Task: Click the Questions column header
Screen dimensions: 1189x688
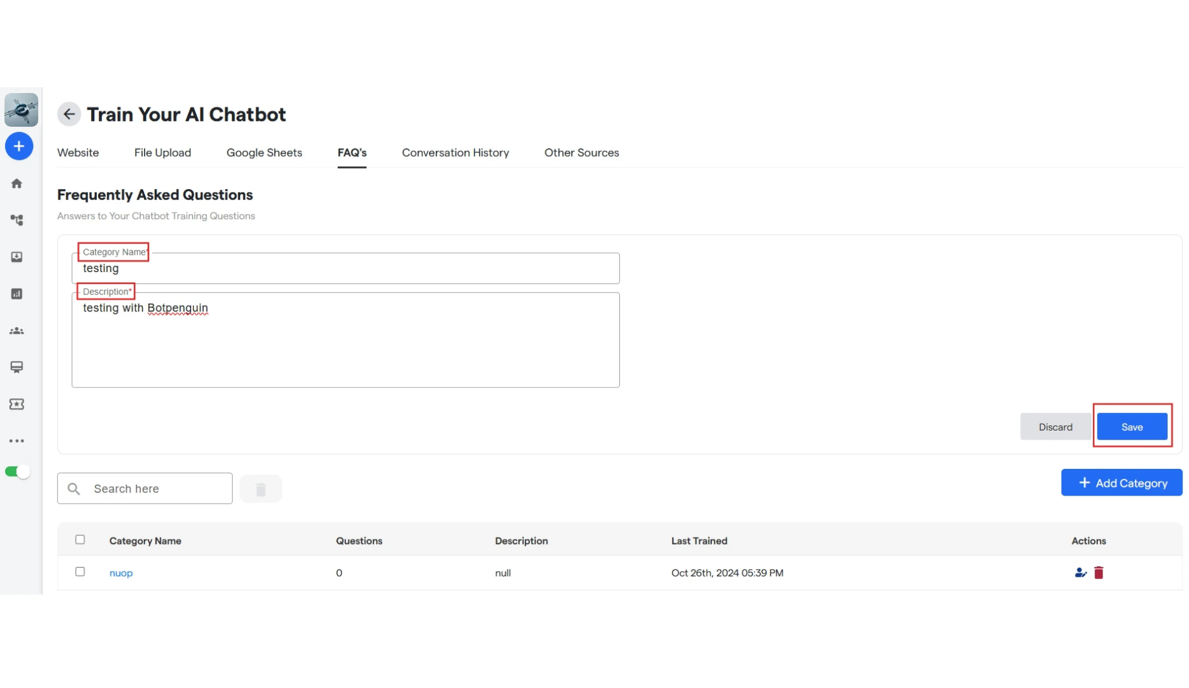Action: [359, 541]
